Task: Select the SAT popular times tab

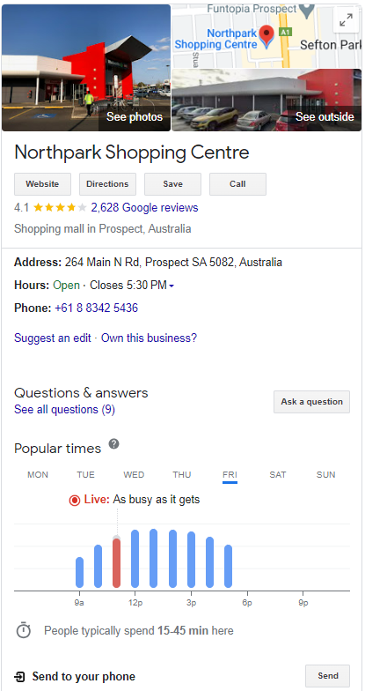Action: pyautogui.click(x=278, y=474)
